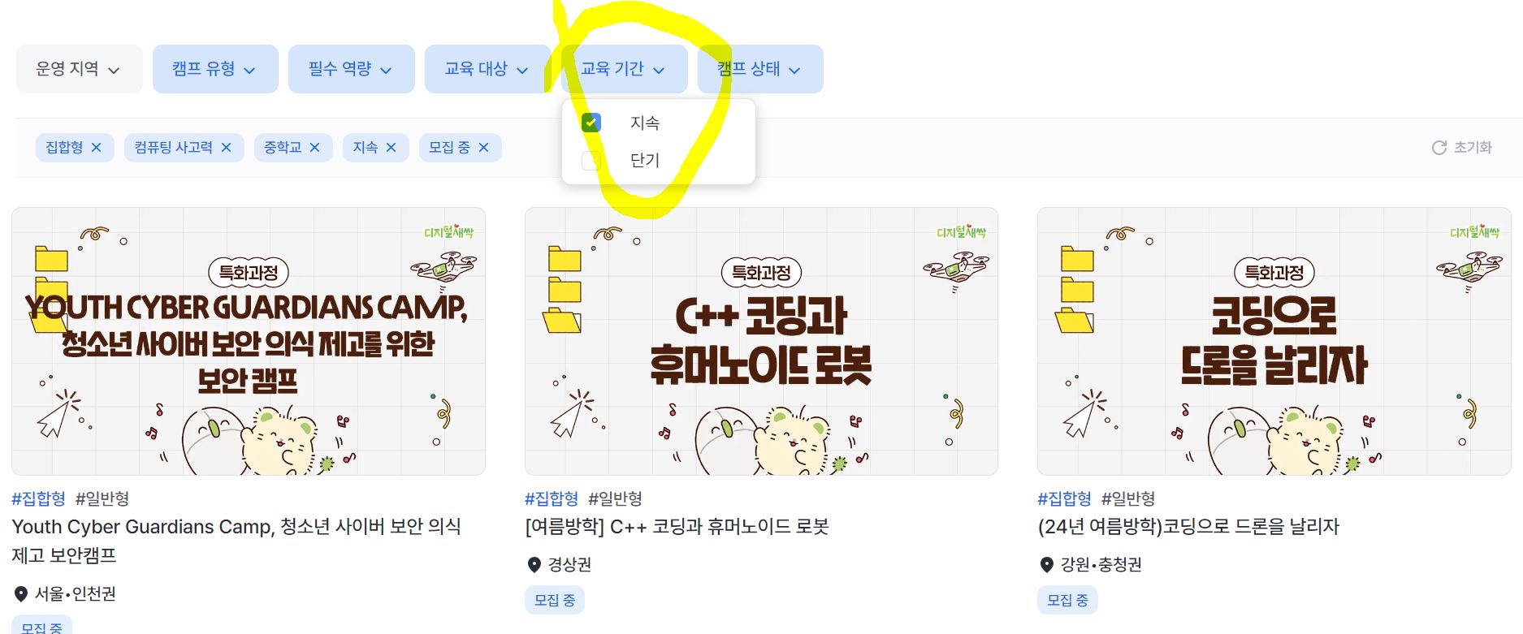The height and width of the screenshot is (634, 1523).
Task: Open C++ 코딩과 휴머노이드 로봇 camp thumbnail
Action: point(761,342)
